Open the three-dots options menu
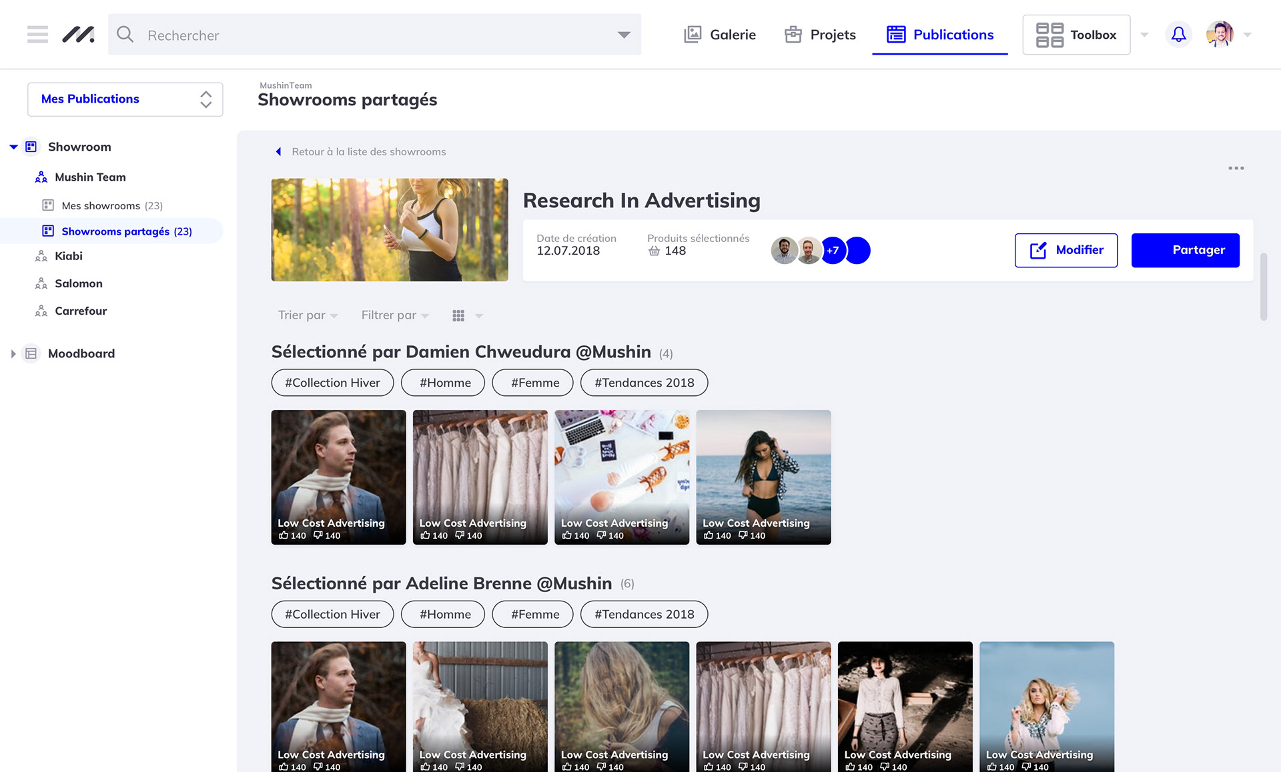 1236,168
